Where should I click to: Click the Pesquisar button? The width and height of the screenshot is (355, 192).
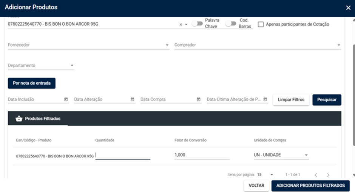pos(327,100)
